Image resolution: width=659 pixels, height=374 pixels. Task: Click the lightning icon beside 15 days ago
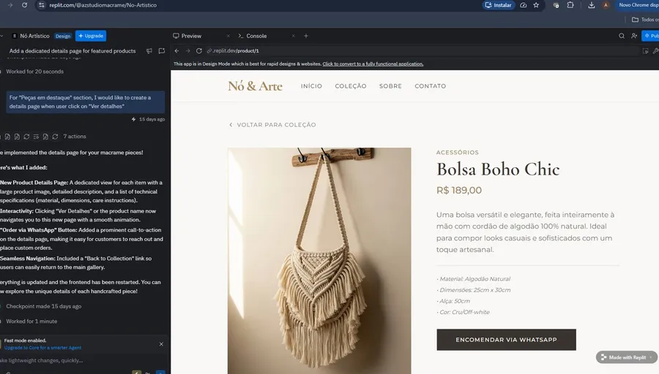coord(134,120)
